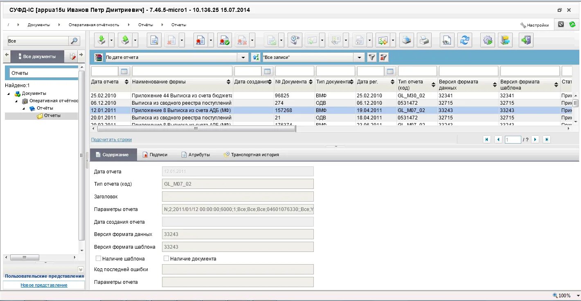Click 'Подсчитать строки' link
The image size is (581, 301).
[111, 139]
